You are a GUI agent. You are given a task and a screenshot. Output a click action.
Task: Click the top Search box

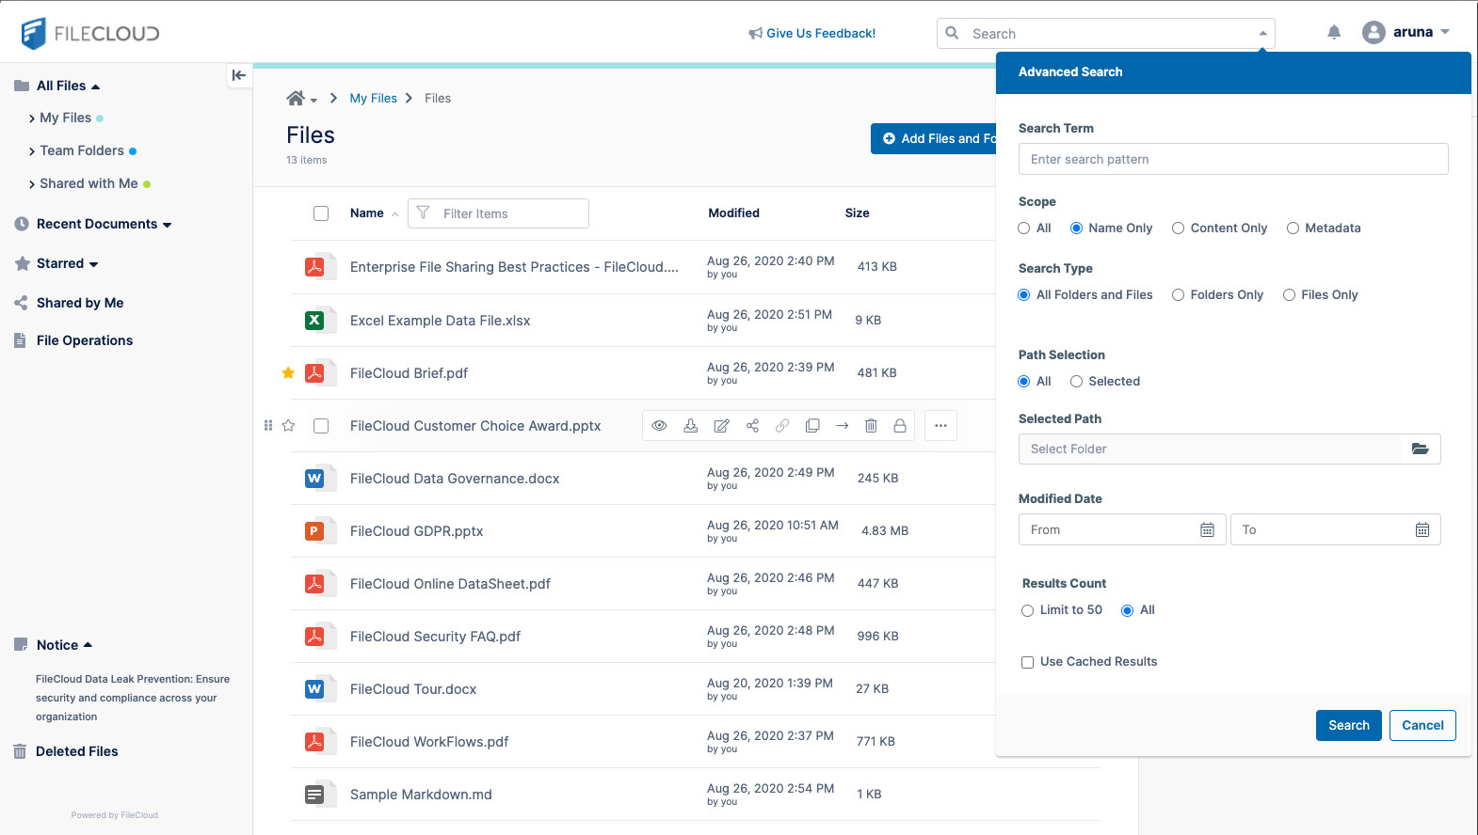click(x=1107, y=34)
